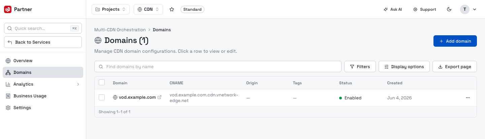Open external link icon beside vod.example.com
Viewport: 485px width, 139px height.
tap(160, 97)
